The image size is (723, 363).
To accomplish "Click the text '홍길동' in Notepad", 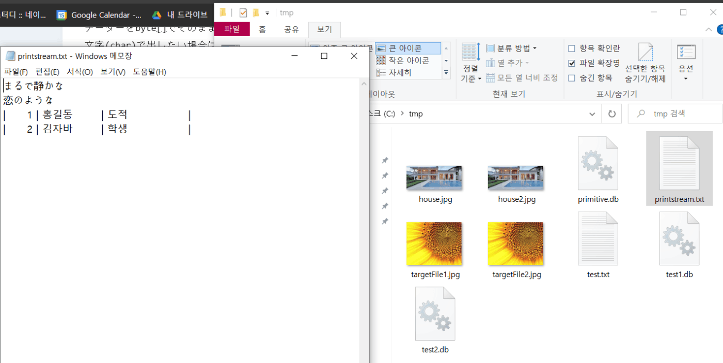I will pyautogui.click(x=57, y=115).
